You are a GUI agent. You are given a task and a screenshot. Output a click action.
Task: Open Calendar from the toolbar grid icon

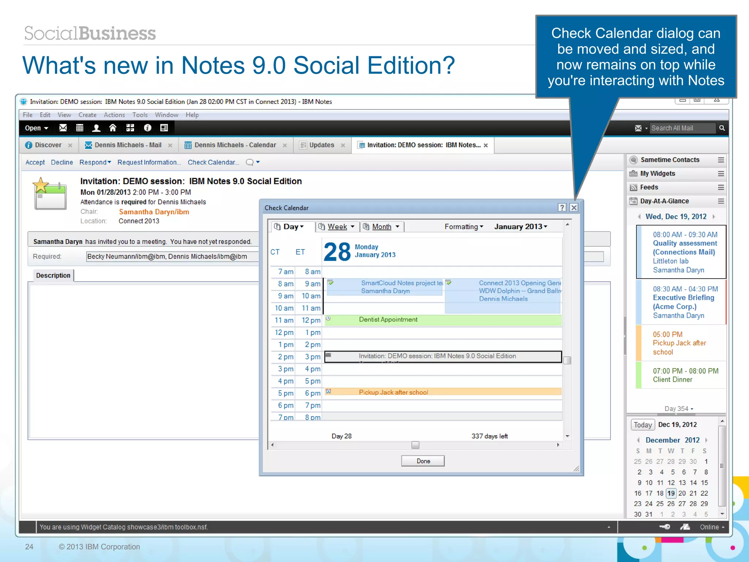click(x=79, y=128)
